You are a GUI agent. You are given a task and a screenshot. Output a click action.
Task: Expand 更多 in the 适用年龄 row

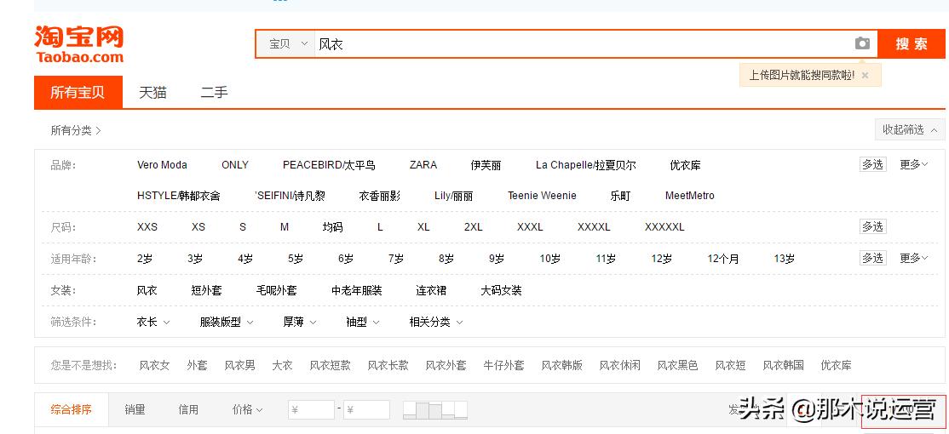click(x=913, y=258)
